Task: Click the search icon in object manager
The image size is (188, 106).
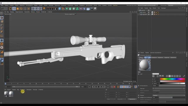Action: (179, 8)
